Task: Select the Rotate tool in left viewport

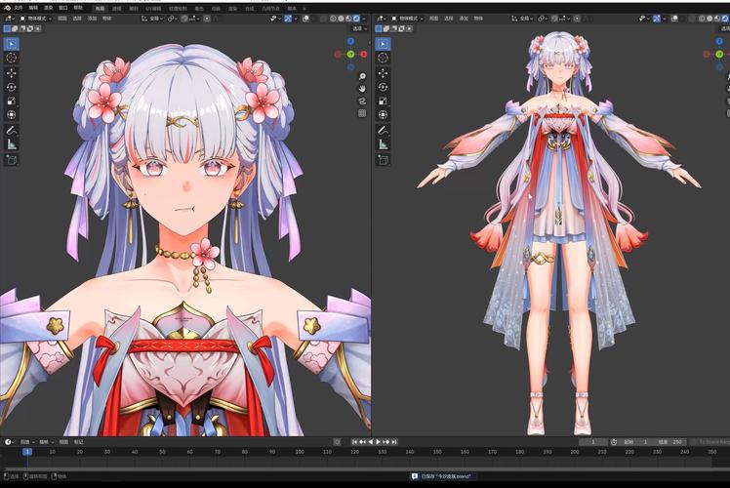Action: [11, 87]
